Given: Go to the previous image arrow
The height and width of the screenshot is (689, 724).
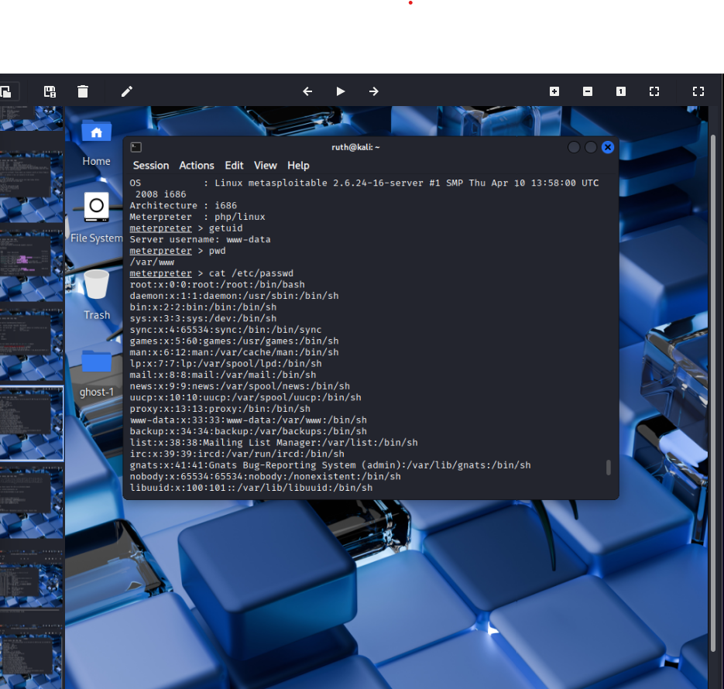Looking at the screenshot, I should coord(307,91).
